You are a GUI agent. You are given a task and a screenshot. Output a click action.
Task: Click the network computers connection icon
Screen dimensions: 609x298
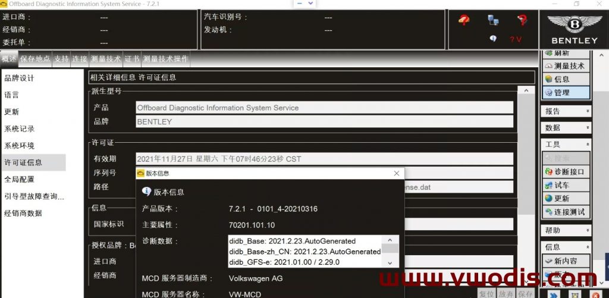point(493,20)
